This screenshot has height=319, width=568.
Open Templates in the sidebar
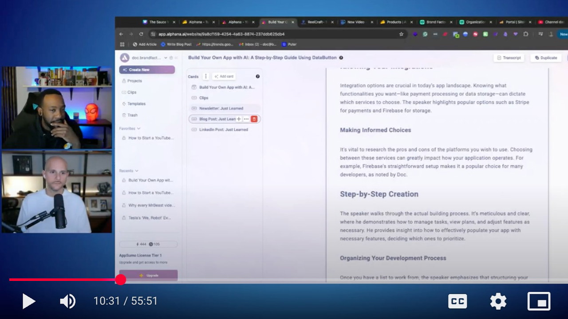pos(136,104)
